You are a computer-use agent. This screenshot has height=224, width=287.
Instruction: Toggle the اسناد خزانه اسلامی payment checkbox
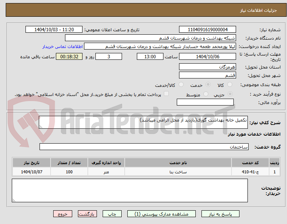pos(166,94)
